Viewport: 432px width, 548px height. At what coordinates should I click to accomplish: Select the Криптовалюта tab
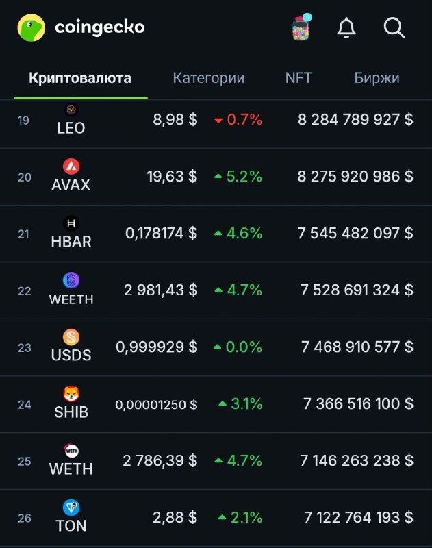pyautogui.click(x=80, y=78)
